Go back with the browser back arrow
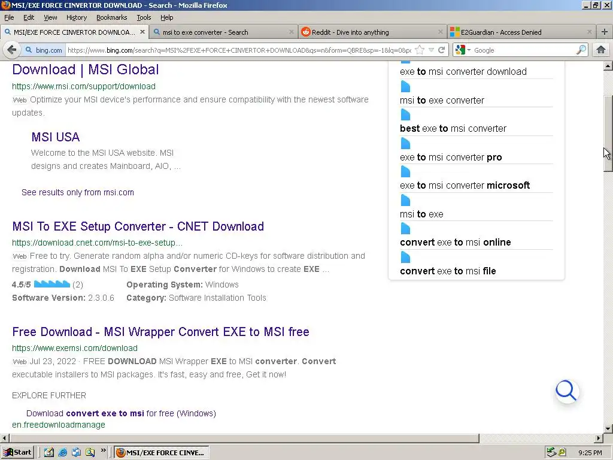Viewport: 613px width, 460px height. coord(12,50)
